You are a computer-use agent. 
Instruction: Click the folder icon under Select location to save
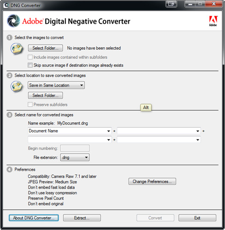click(x=17, y=86)
